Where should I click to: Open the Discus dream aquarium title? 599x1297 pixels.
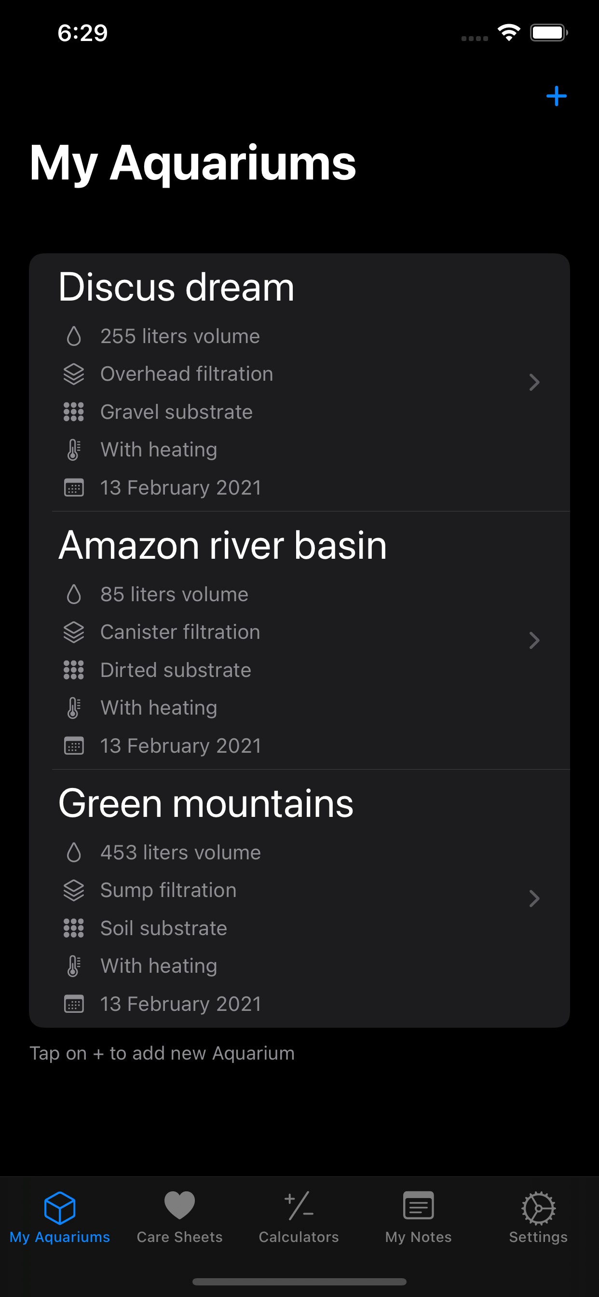point(176,287)
